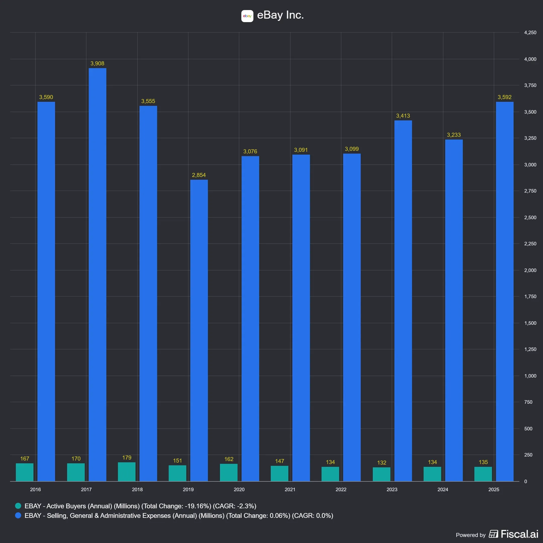This screenshot has height=543, width=543.
Task: Click the 2025 x-axis label
Action: [494, 490]
